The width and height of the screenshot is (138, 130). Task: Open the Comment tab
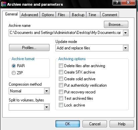110,15
